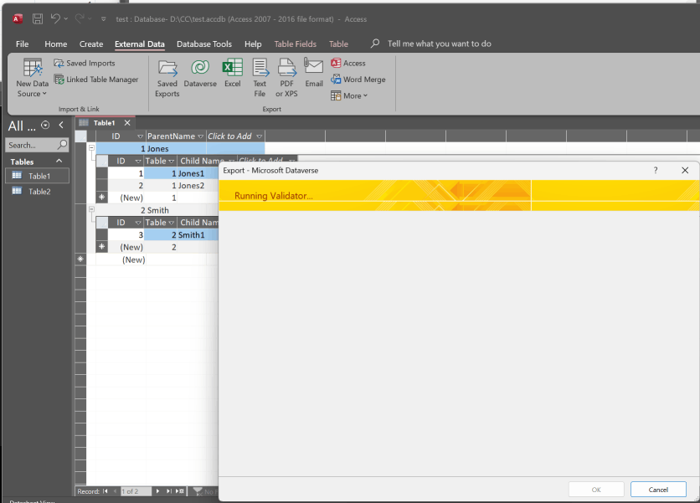Collapse the Smith subdatasheet
Screen dimensions: 700x503
pos(91,209)
